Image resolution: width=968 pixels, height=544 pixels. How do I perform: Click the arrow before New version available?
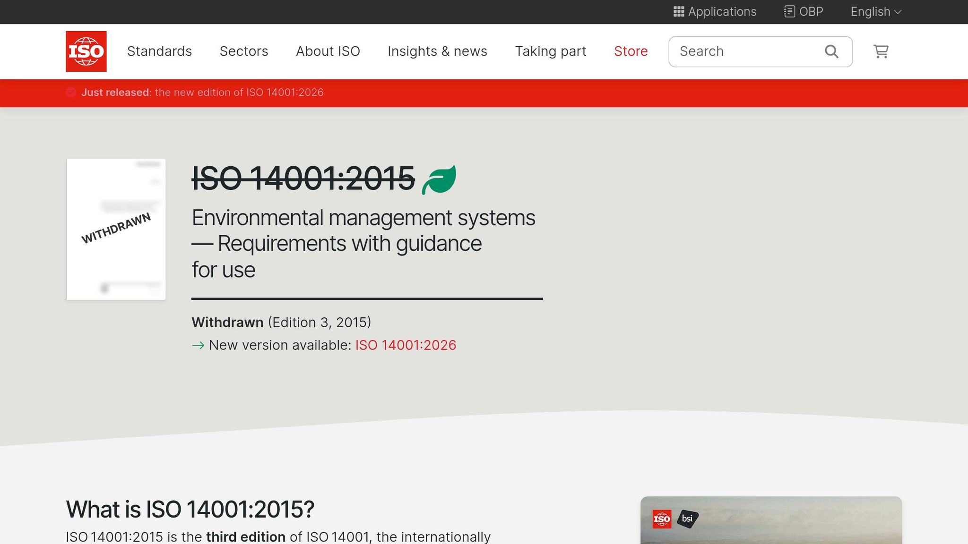[198, 345]
